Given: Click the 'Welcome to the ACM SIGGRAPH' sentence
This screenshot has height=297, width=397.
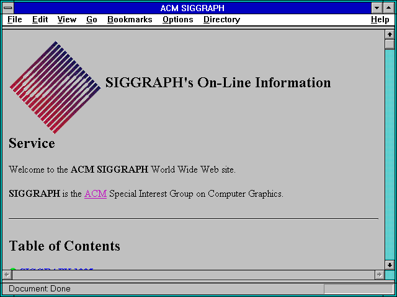Looking at the screenshot, I should pyautogui.click(x=122, y=170).
